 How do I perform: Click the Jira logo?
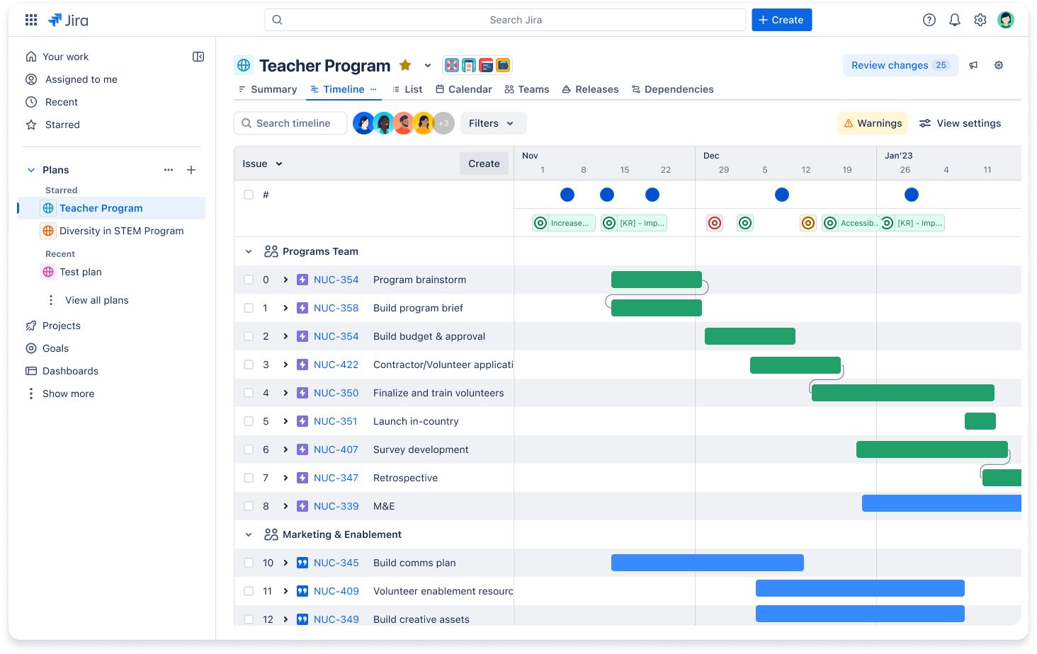68,20
